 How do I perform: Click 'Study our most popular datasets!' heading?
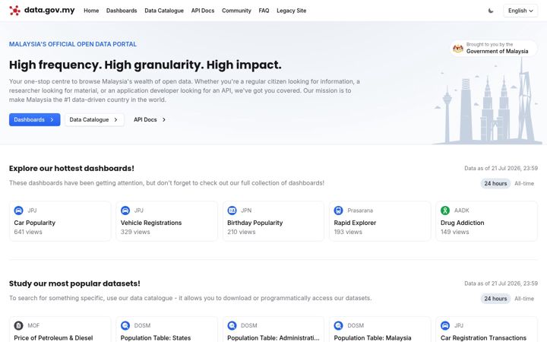pos(74,283)
